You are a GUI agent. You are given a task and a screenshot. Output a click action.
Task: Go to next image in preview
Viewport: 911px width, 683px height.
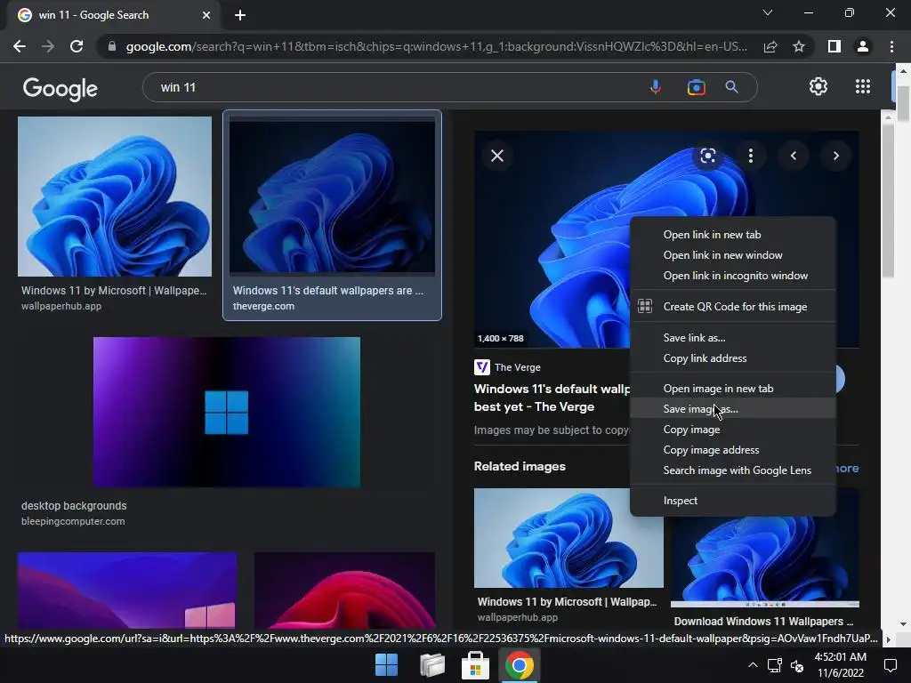click(x=836, y=156)
